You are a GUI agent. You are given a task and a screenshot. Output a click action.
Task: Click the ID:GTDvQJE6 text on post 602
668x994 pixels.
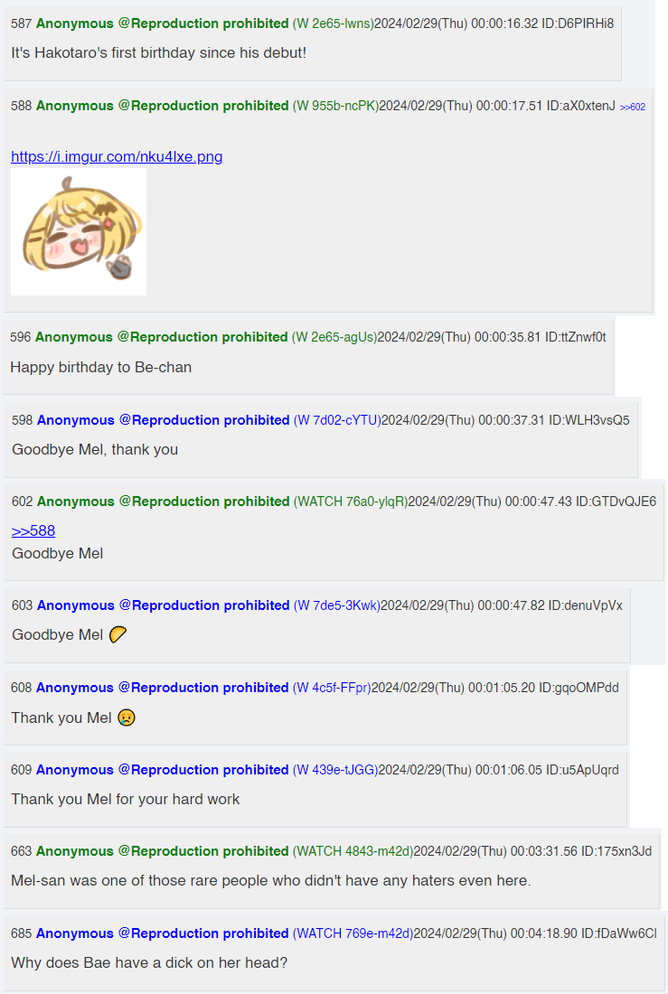point(616,502)
